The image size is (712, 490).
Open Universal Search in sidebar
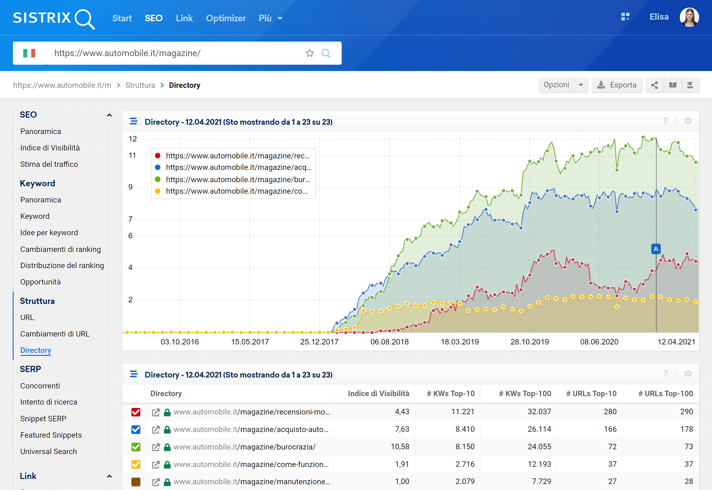(x=48, y=452)
